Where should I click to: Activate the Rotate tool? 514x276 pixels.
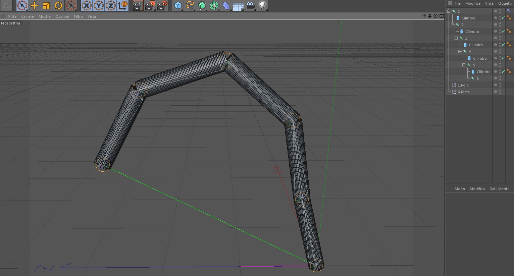click(58, 5)
